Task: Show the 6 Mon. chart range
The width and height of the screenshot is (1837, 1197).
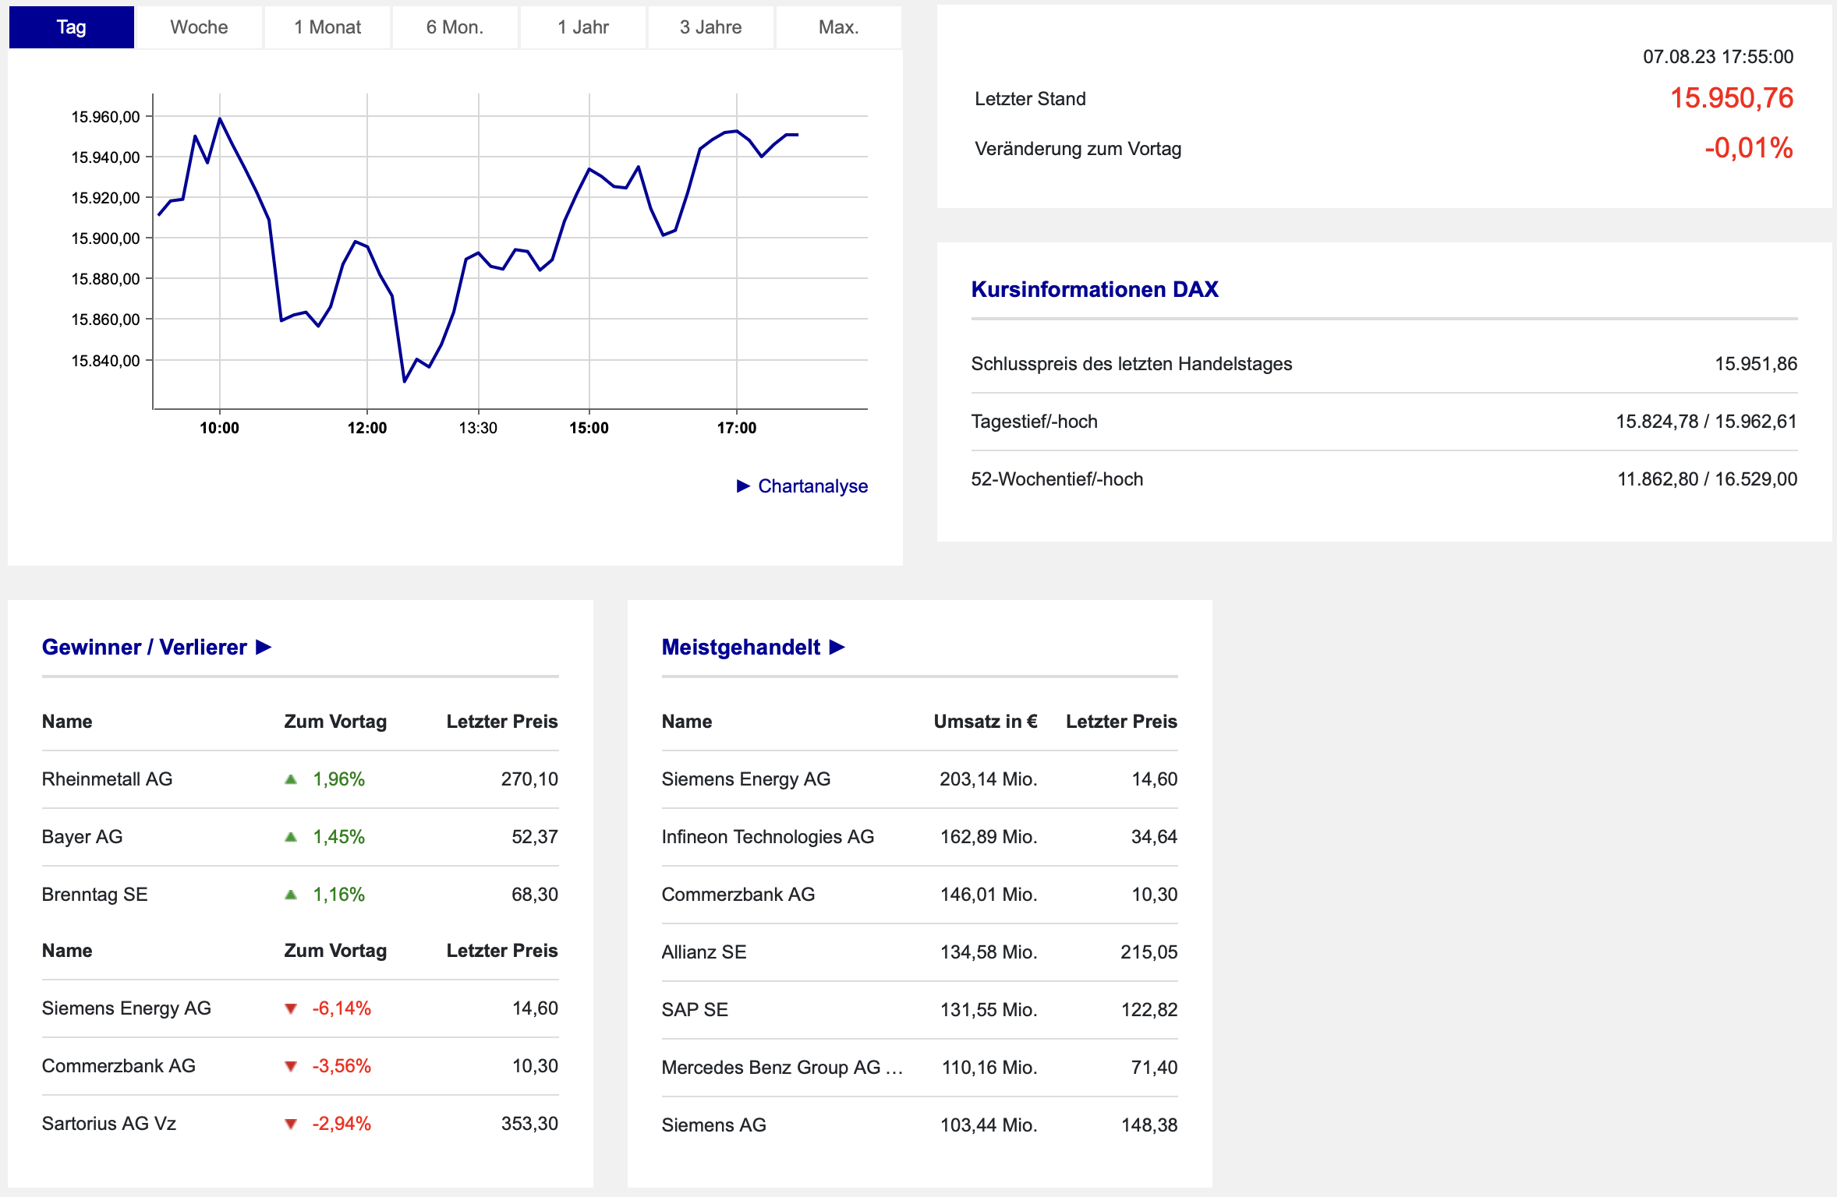Action: tap(455, 27)
